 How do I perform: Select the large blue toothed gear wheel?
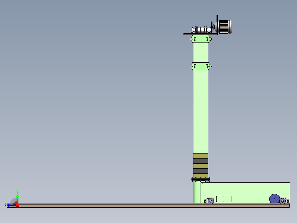point(274,199)
